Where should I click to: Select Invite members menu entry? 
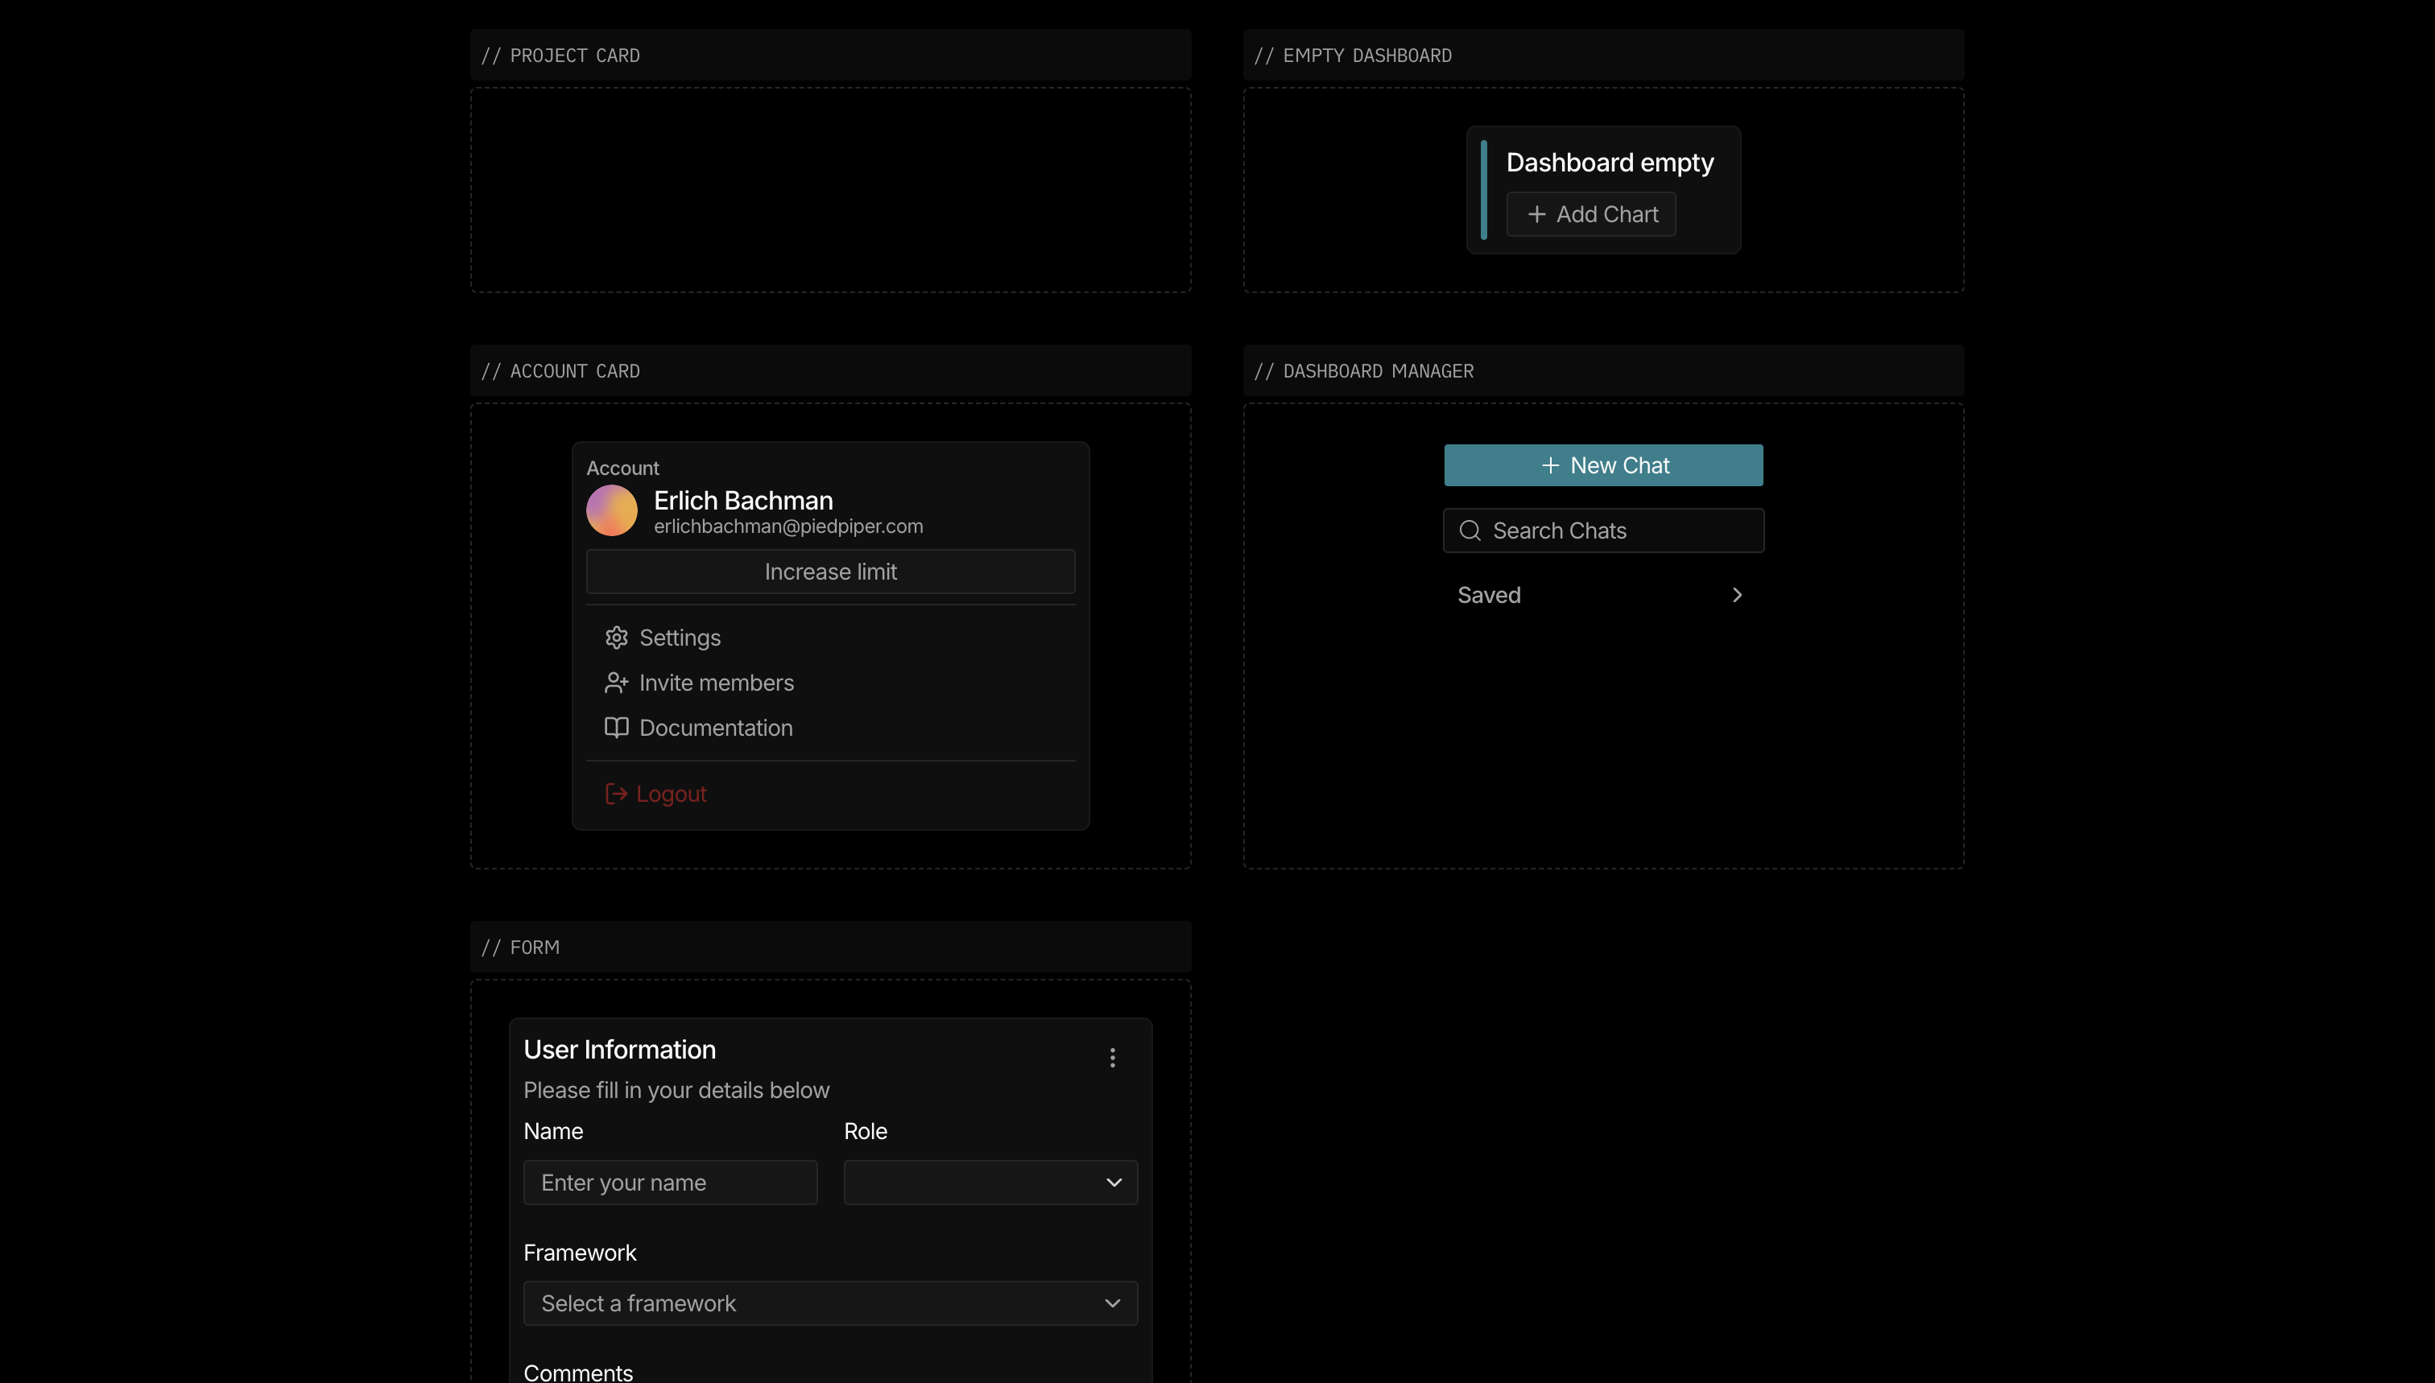[830, 683]
